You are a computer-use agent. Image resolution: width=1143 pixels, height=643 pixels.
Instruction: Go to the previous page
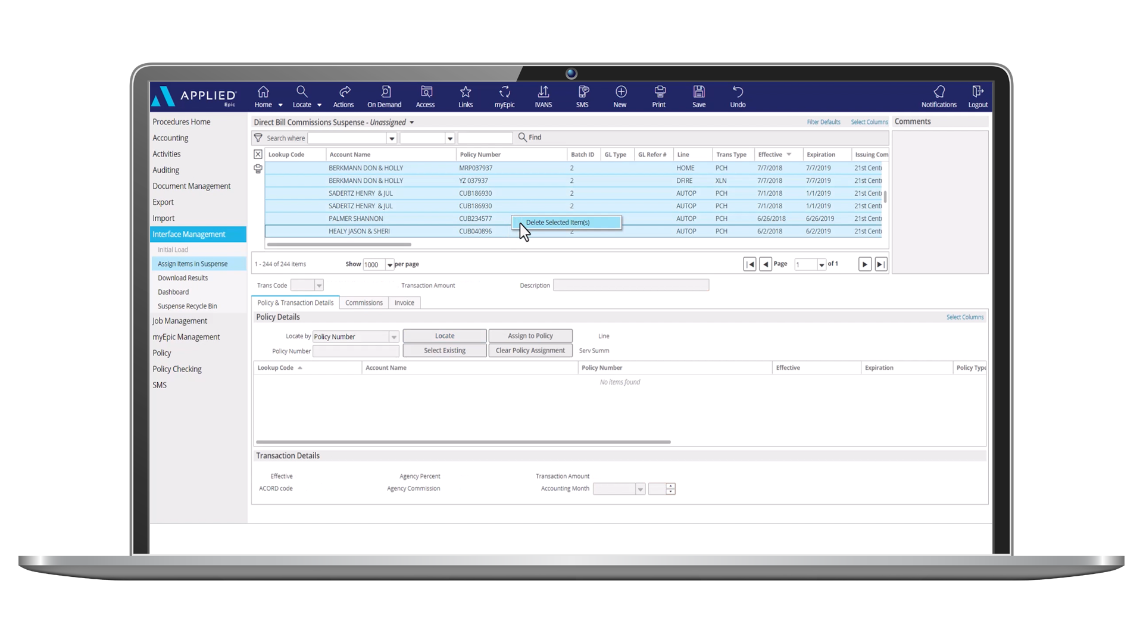[x=766, y=264]
